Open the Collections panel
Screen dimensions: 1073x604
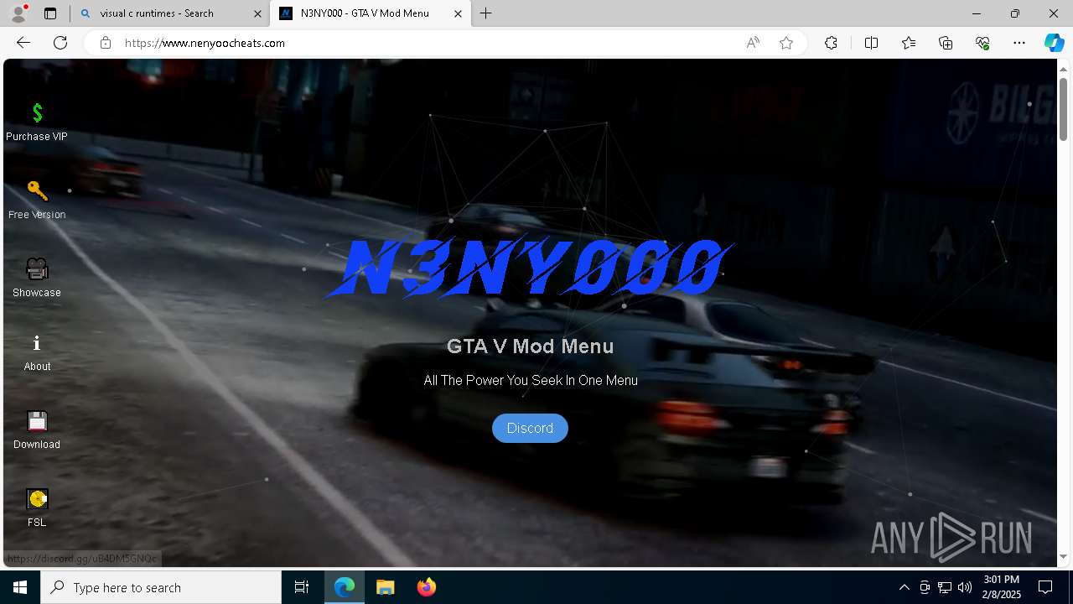tap(946, 43)
